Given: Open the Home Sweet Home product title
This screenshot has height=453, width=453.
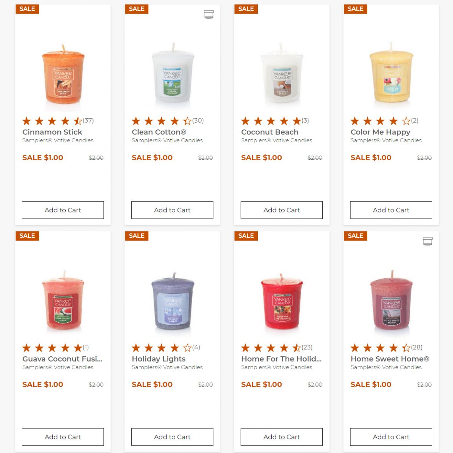Looking at the screenshot, I should tap(390, 359).
